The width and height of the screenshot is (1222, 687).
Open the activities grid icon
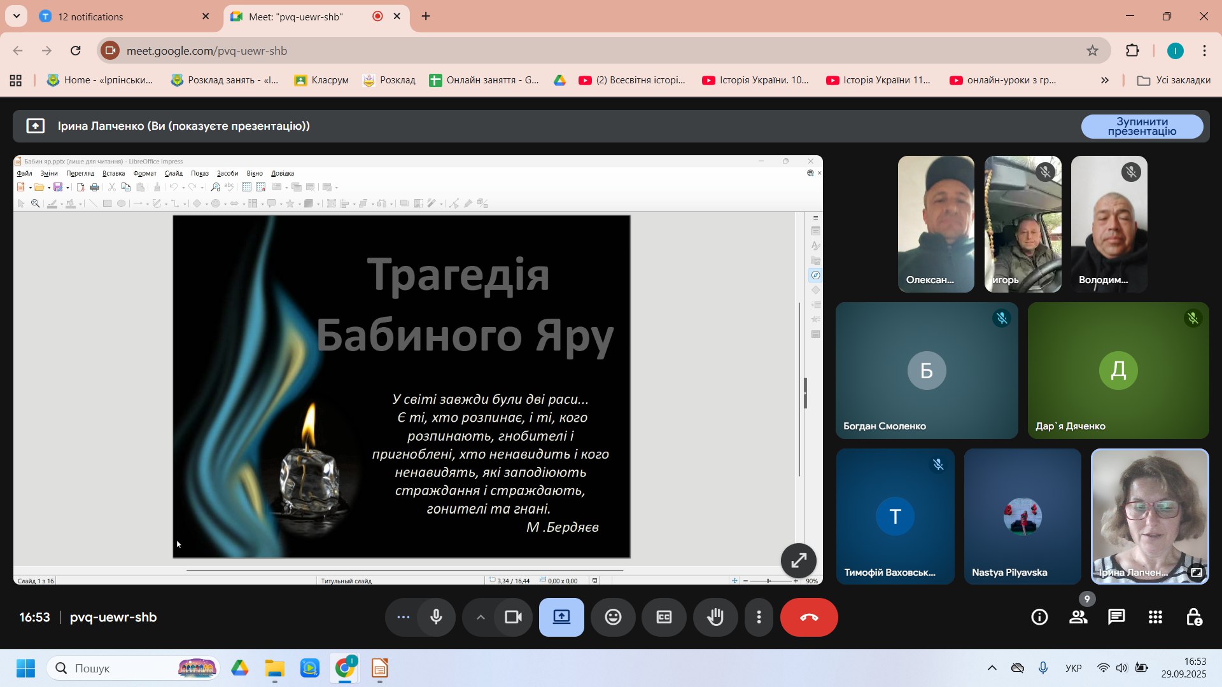click(1155, 617)
